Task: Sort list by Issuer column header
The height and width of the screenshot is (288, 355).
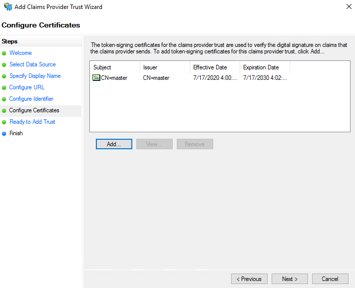Action: pyautogui.click(x=165, y=67)
